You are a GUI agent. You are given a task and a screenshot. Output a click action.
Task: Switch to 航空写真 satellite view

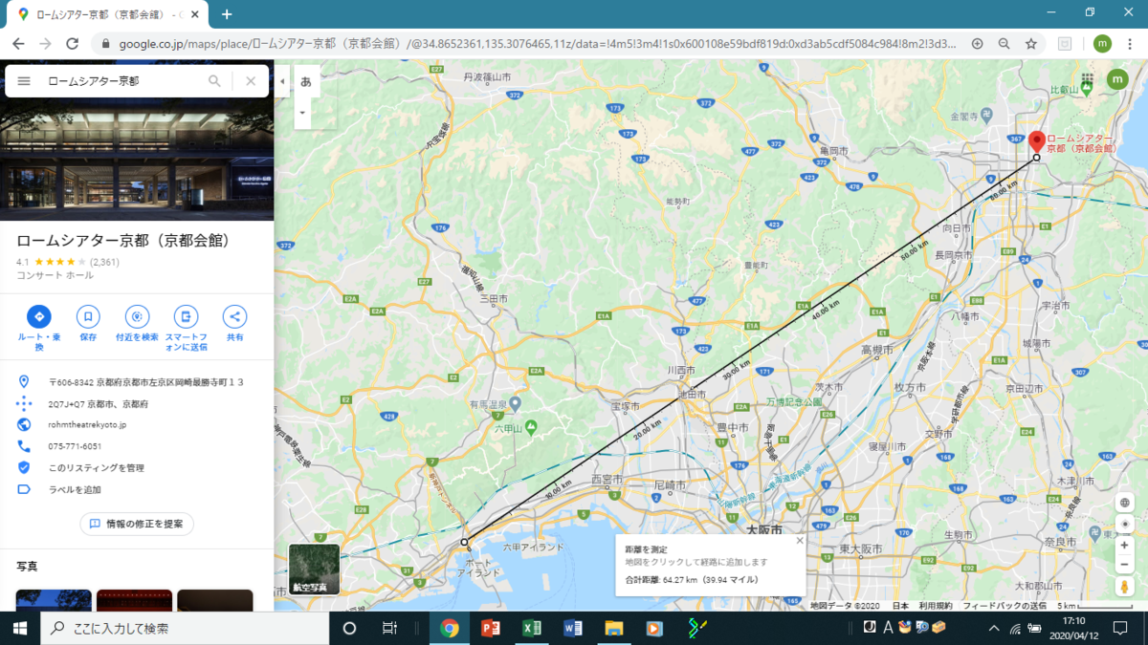coord(314,570)
